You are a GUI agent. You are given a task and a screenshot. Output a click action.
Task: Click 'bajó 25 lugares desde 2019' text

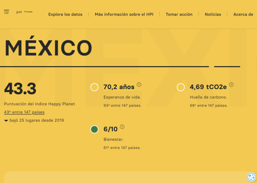[x=37, y=120]
